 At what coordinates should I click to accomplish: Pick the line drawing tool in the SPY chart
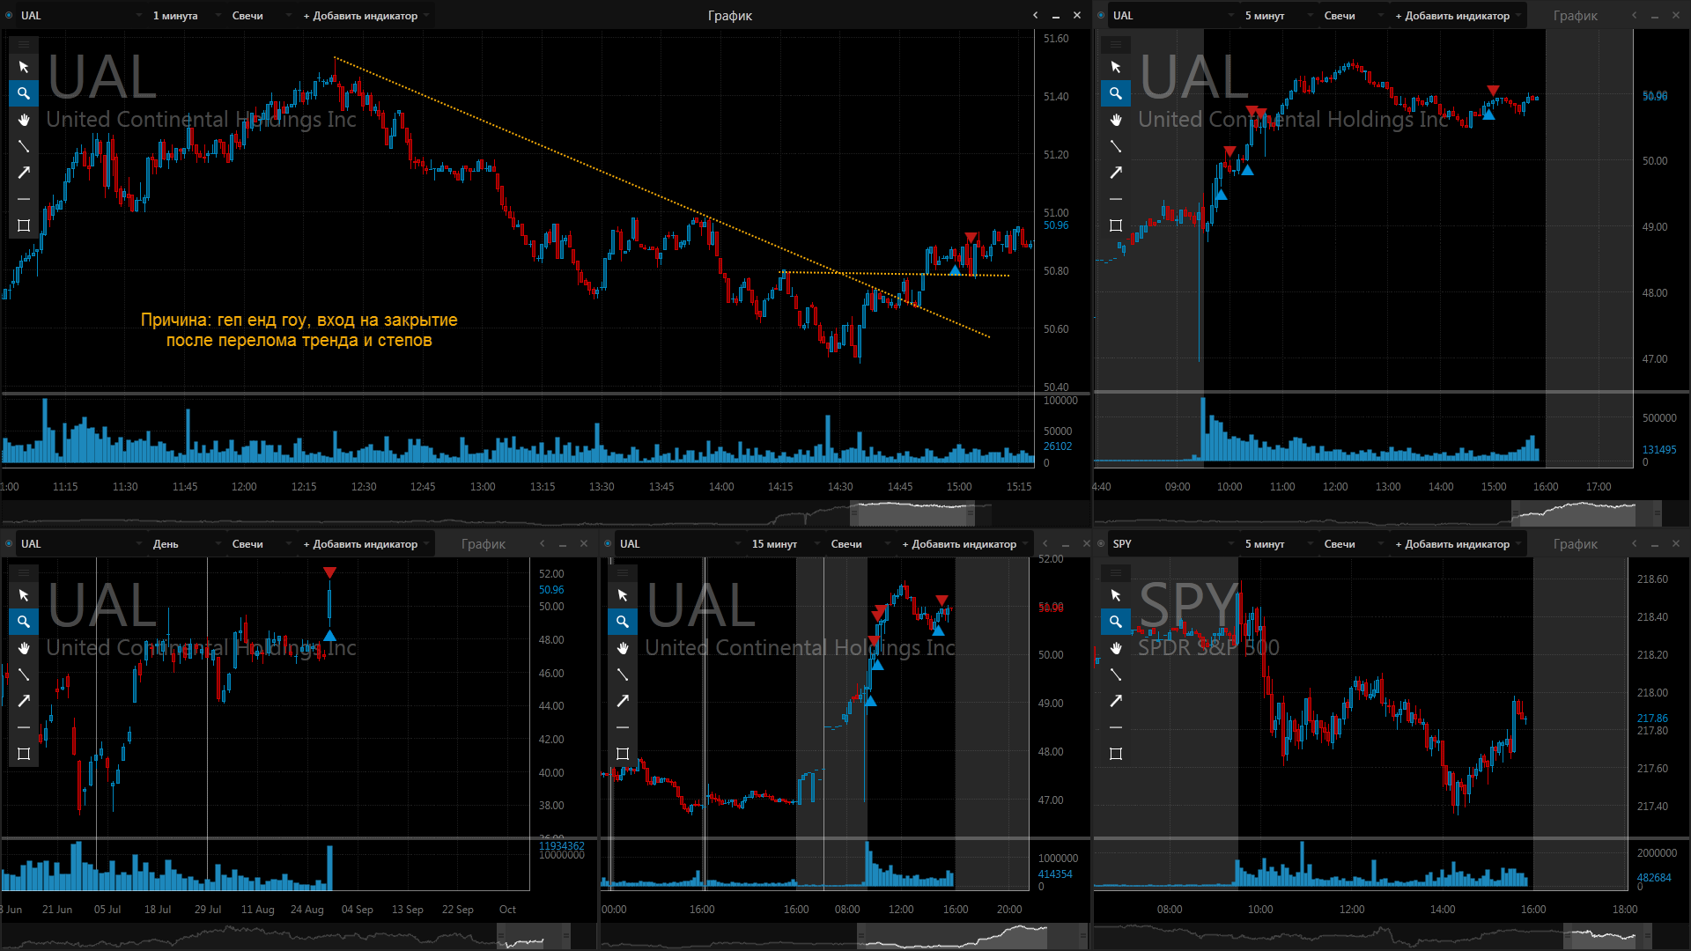(x=1116, y=675)
